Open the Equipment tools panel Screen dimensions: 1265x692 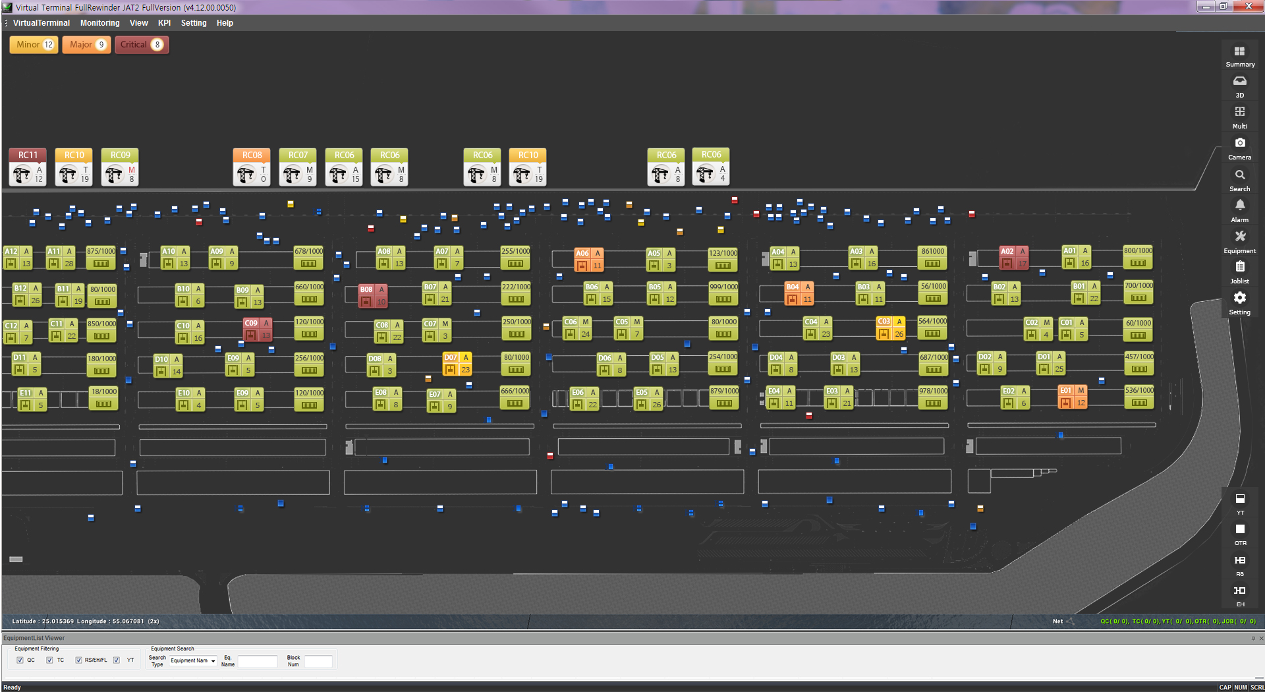coord(1239,241)
